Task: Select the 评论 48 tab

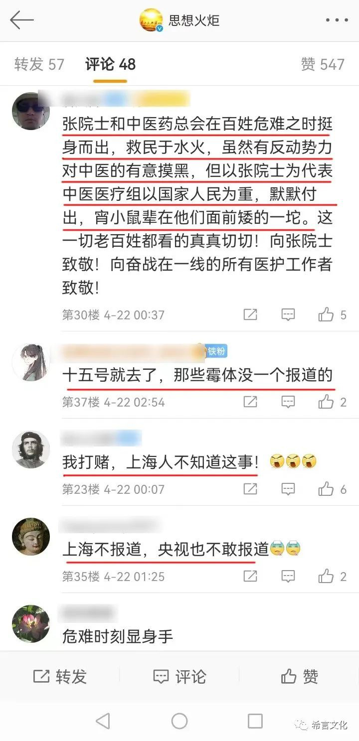Action: [110, 64]
